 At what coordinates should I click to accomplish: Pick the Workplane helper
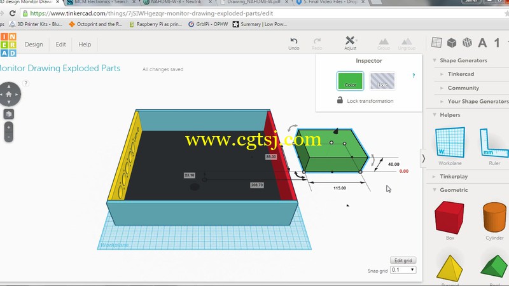tap(450, 146)
